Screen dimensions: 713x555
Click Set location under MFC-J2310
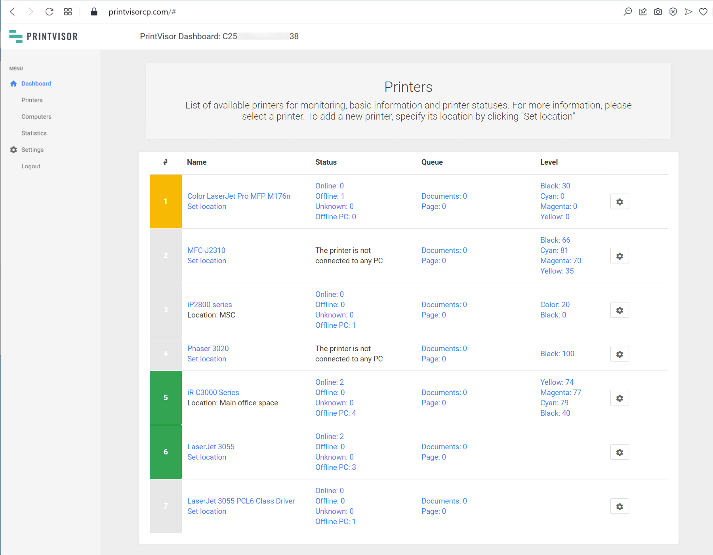point(207,261)
